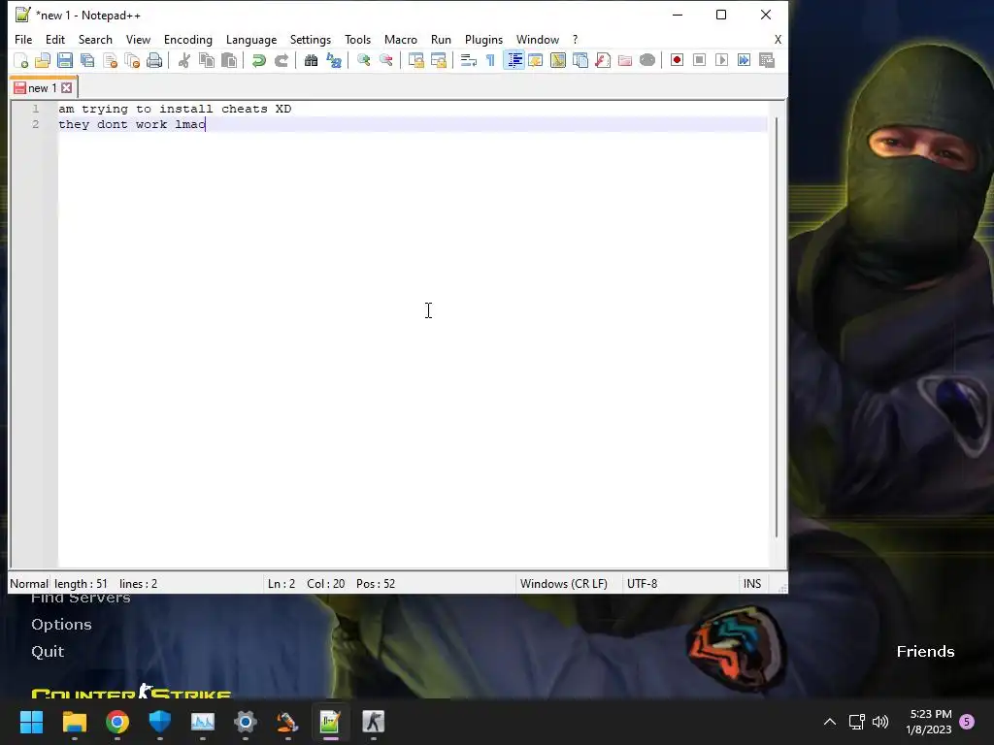The height and width of the screenshot is (745, 994).
Task: Click Quit in the Counter-Strike menu
Action: [48, 651]
